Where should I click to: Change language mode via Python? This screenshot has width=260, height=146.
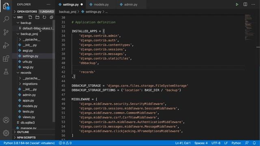(236, 143)
